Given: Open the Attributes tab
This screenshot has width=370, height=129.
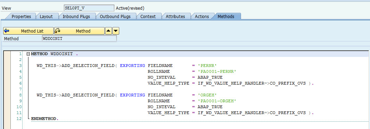Looking at the screenshot, I should [175, 17].
